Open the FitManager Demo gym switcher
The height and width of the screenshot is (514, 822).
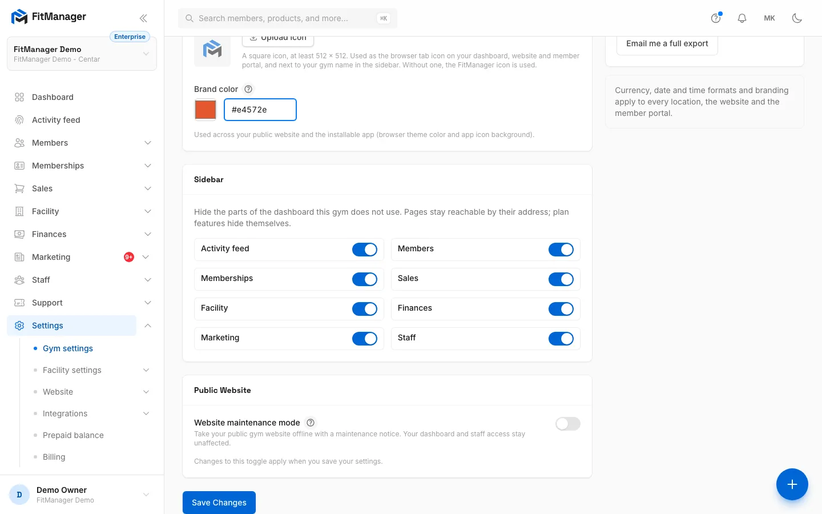coord(82,54)
